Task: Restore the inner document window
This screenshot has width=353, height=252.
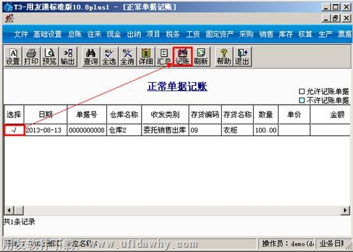Action: (335, 18)
